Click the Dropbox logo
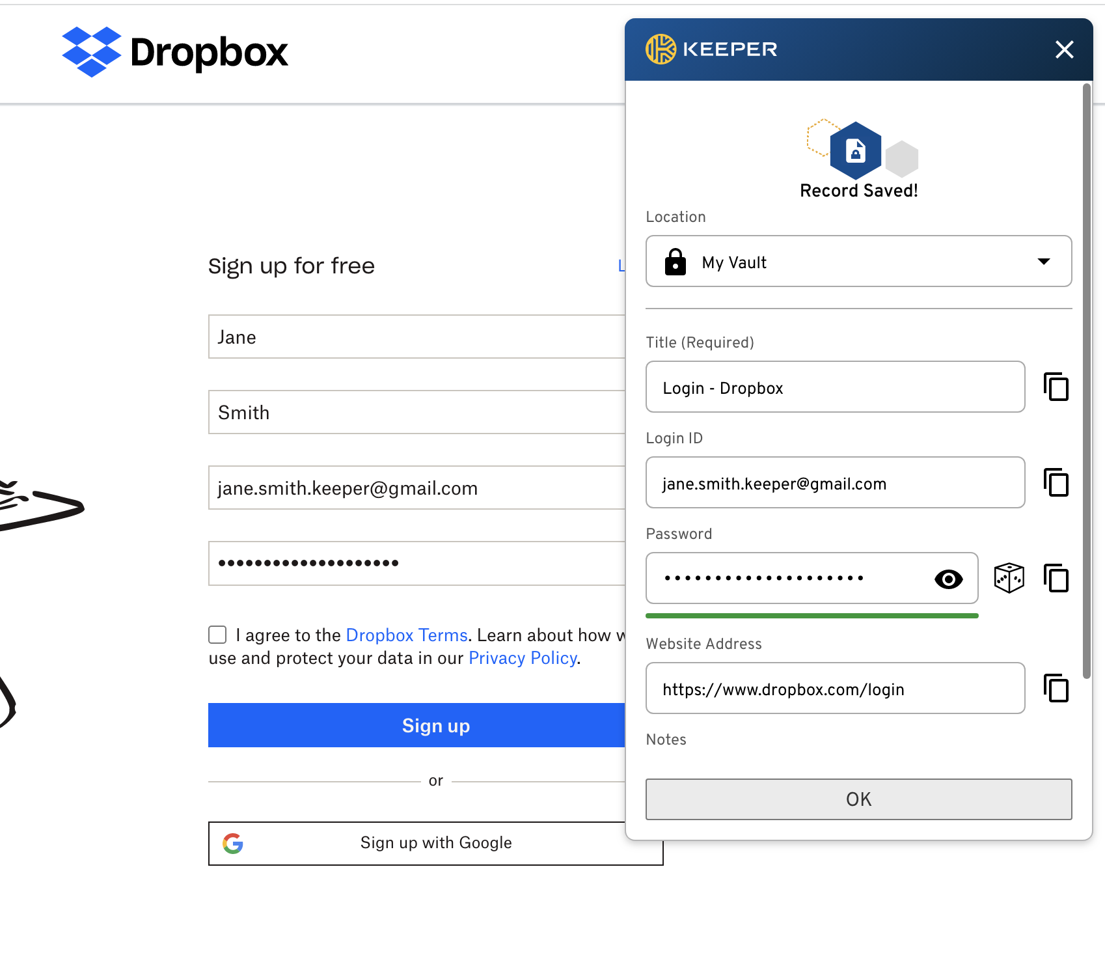The width and height of the screenshot is (1105, 979). (174, 51)
